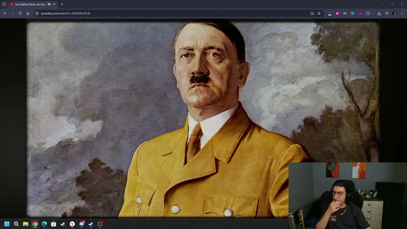407x229 pixels.
Task: Open the Windows Start menu
Action: click(7, 224)
